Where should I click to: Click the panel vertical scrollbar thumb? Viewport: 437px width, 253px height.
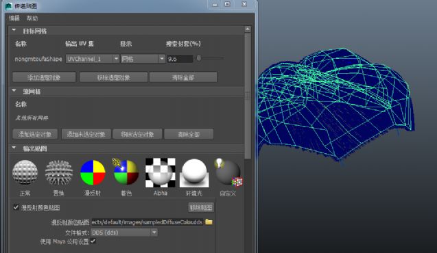[x=248, y=96]
